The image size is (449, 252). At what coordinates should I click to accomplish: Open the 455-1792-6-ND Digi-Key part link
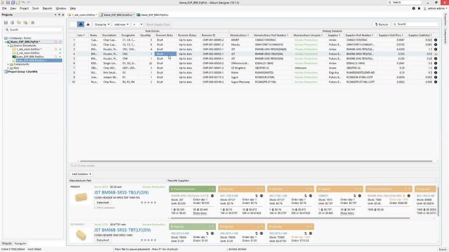[229, 196]
